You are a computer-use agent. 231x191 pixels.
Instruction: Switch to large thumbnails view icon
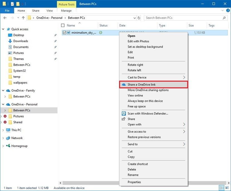pyautogui.click(x=227, y=188)
